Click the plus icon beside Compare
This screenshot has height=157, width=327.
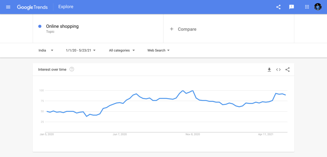click(x=171, y=29)
